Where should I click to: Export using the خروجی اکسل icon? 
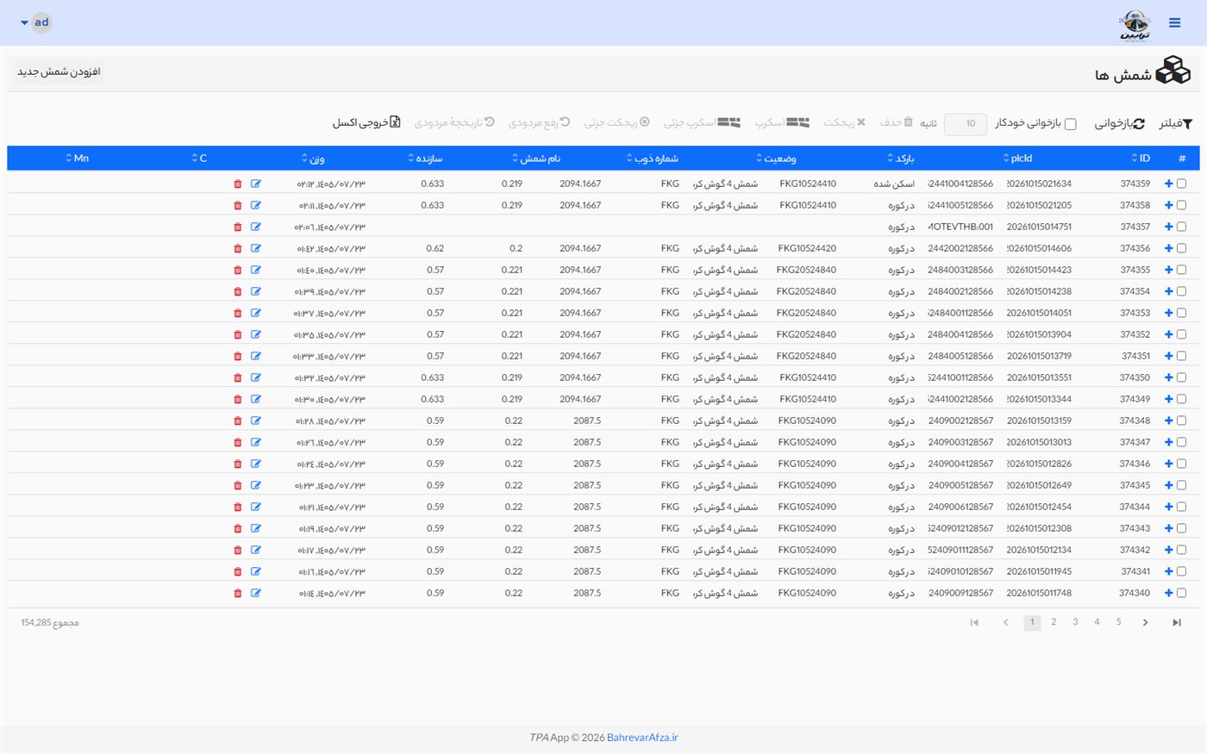(x=395, y=122)
